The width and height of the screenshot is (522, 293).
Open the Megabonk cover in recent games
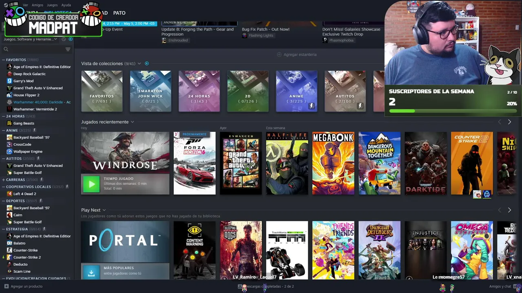point(333,163)
